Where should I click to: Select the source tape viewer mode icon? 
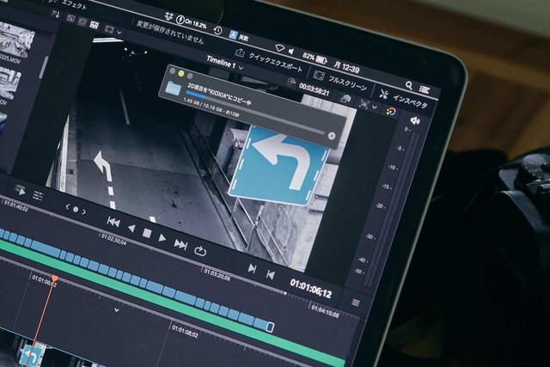(x=82, y=21)
